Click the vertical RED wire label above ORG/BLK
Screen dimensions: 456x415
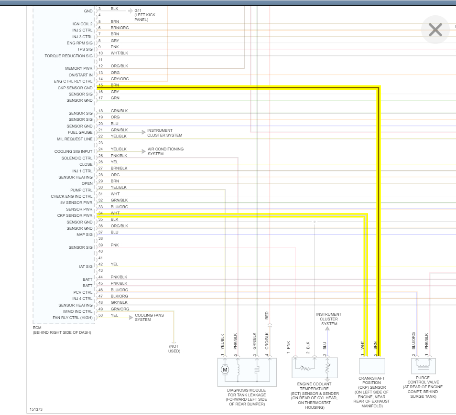click(x=267, y=316)
